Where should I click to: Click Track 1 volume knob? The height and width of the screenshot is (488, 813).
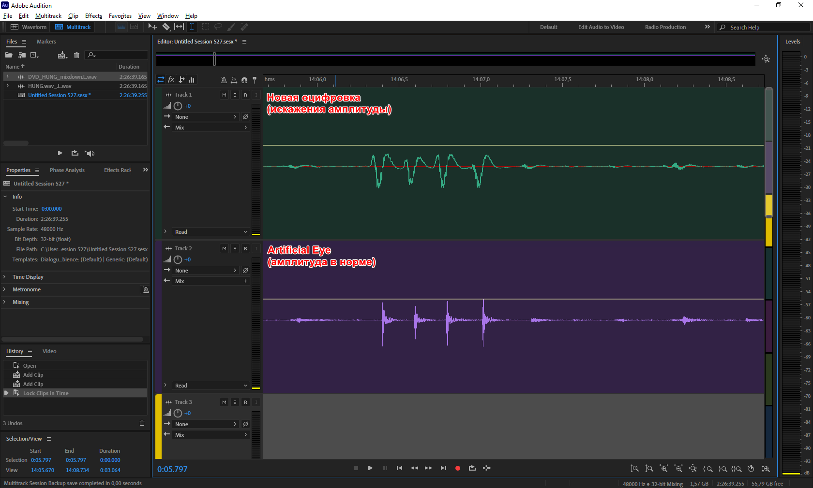pos(178,106)
